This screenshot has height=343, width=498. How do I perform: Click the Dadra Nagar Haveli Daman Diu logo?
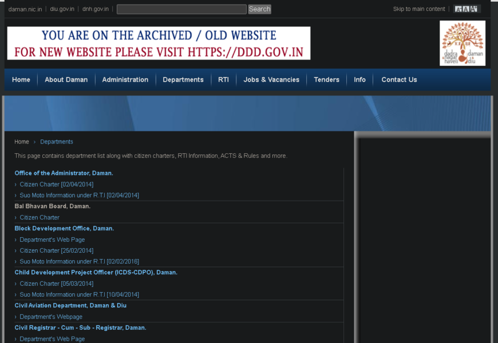tap(463, 43)
